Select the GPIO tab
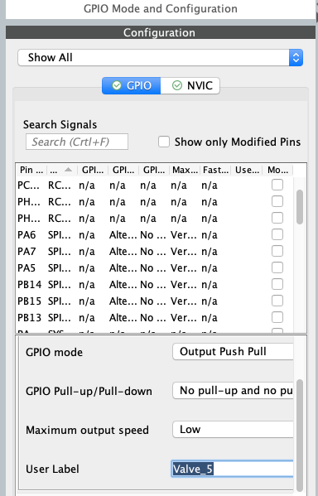The height and width of the screenshot is (496, 318). (x=132, y=86)
